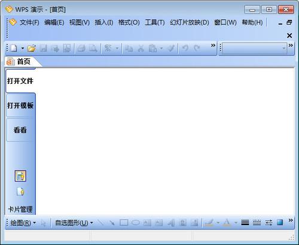The image size is (299, 245).
Task: Click the Insert Picture icon
Action: click(x=194, y=223)
